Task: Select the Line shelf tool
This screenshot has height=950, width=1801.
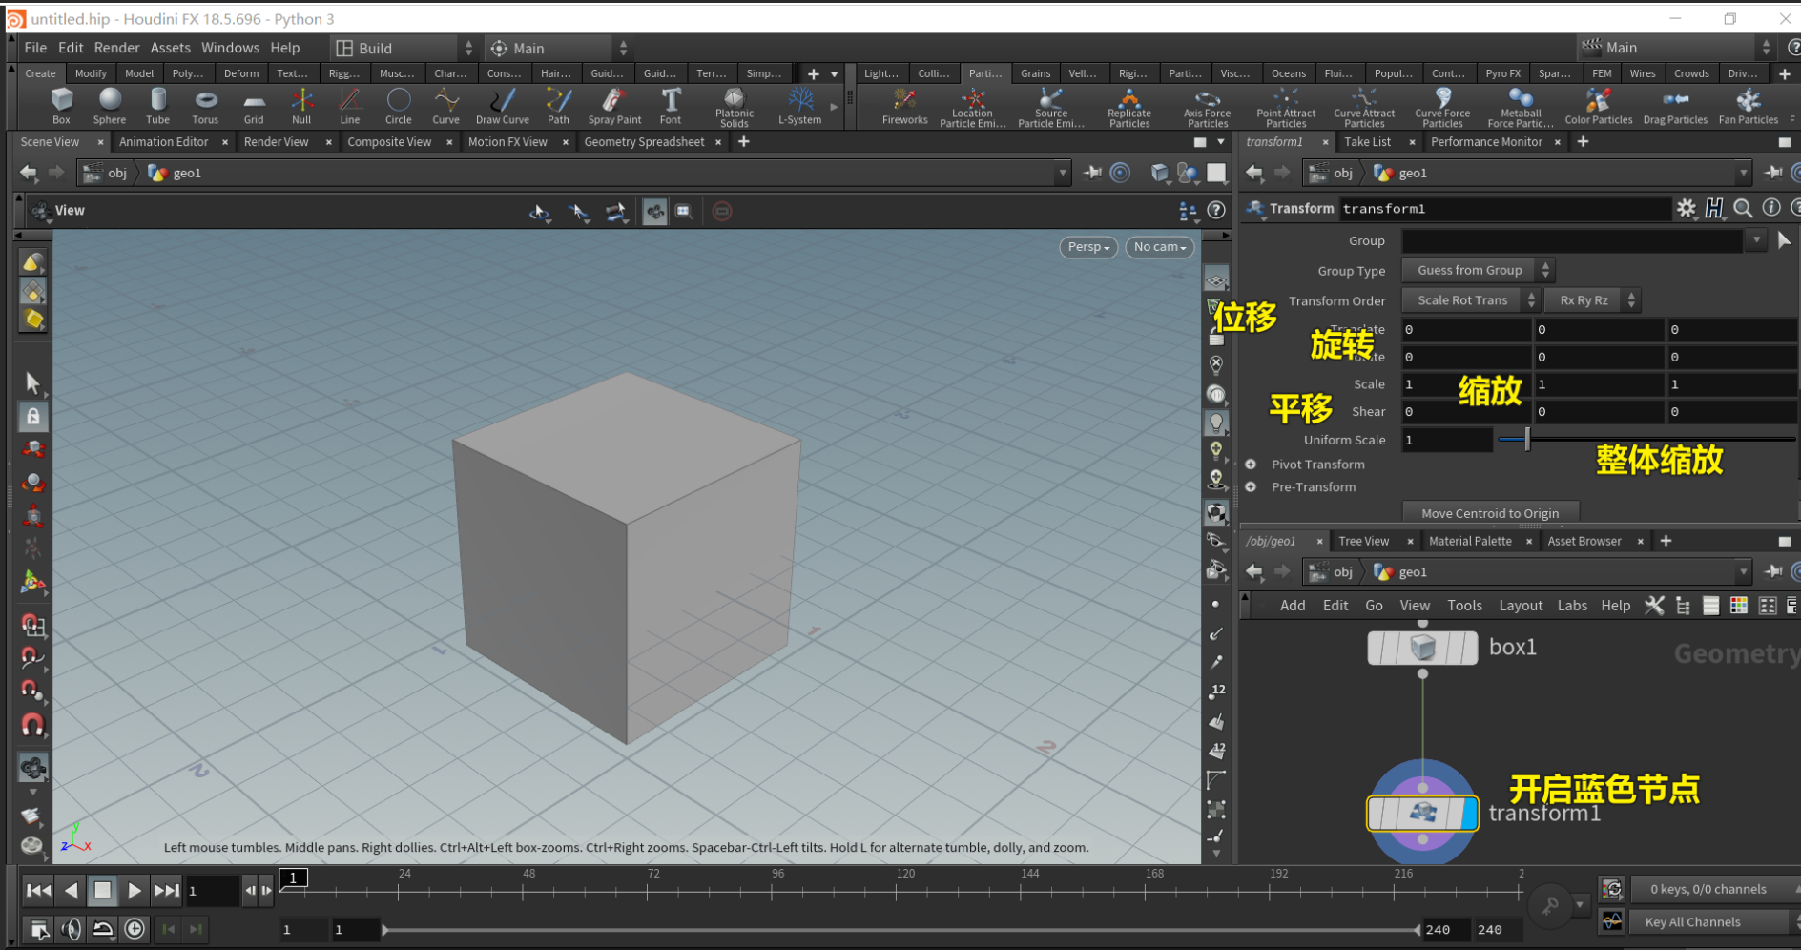Action: click(x=350, y=106)
